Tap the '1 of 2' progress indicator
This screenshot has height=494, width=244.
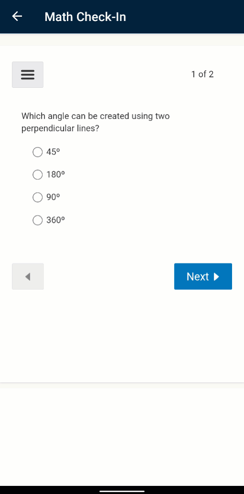click(x=202, y=74)
